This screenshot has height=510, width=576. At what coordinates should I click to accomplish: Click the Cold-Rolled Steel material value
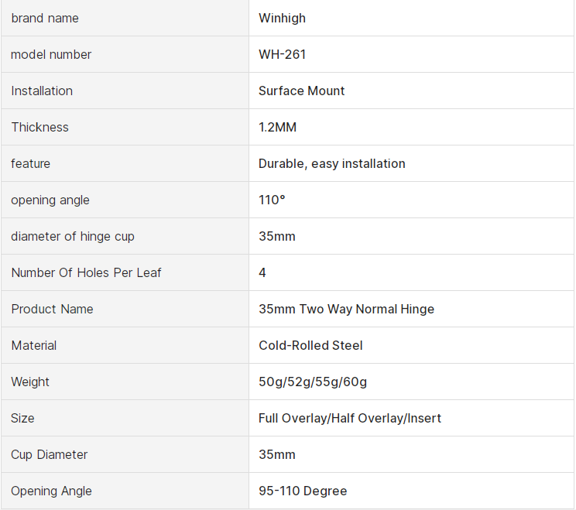[310, 345]
